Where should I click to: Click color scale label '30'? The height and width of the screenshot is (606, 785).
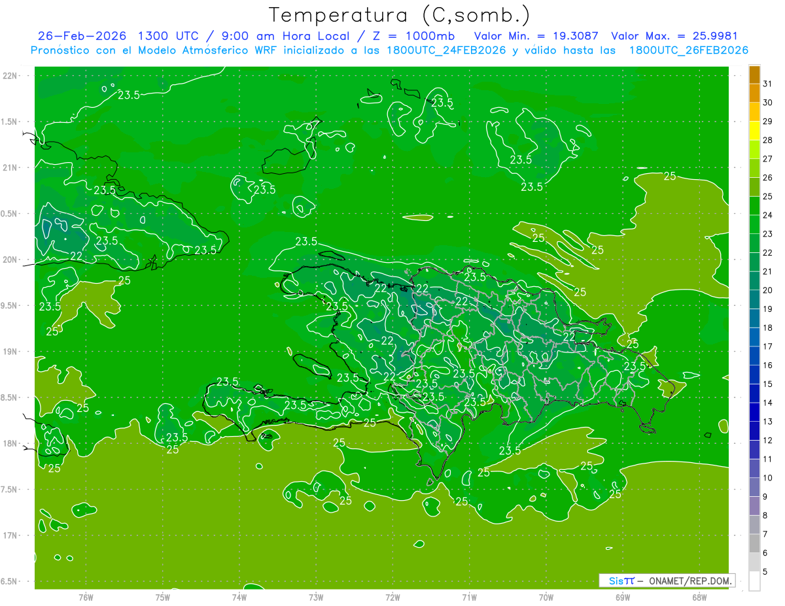coord(768,103)
